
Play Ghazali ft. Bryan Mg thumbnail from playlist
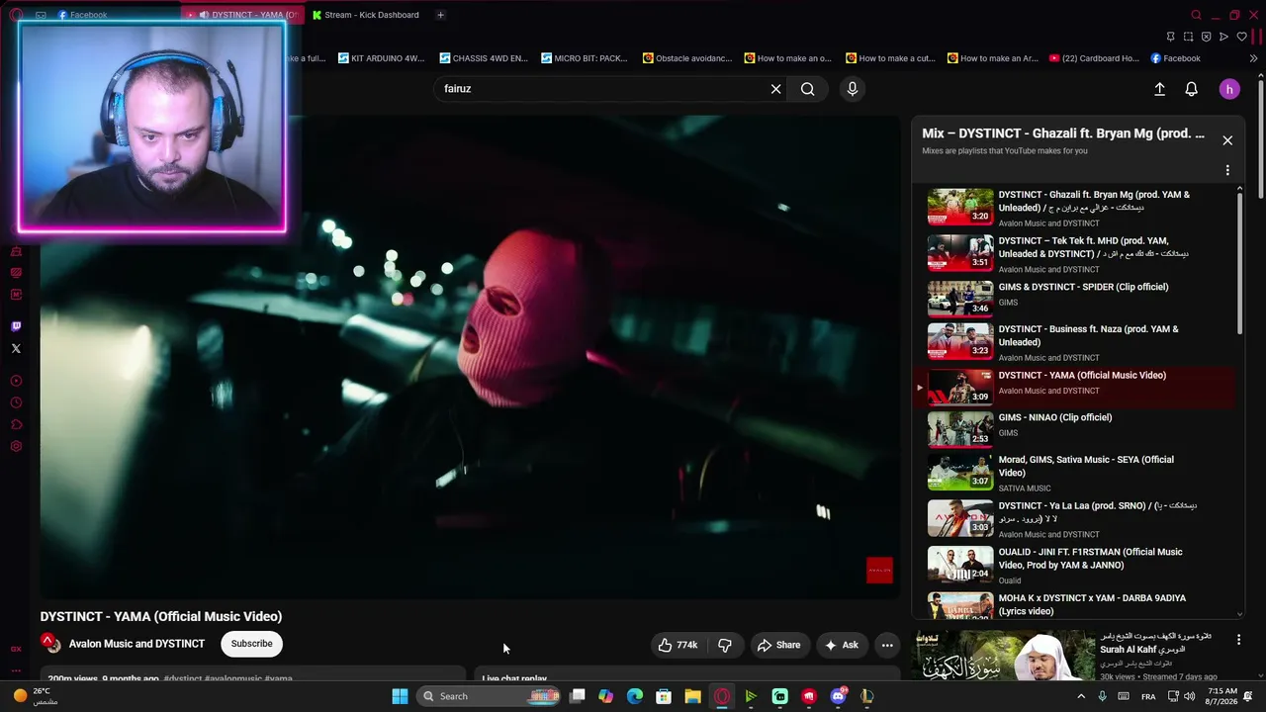pyautogui.click(x=959, y=207)
